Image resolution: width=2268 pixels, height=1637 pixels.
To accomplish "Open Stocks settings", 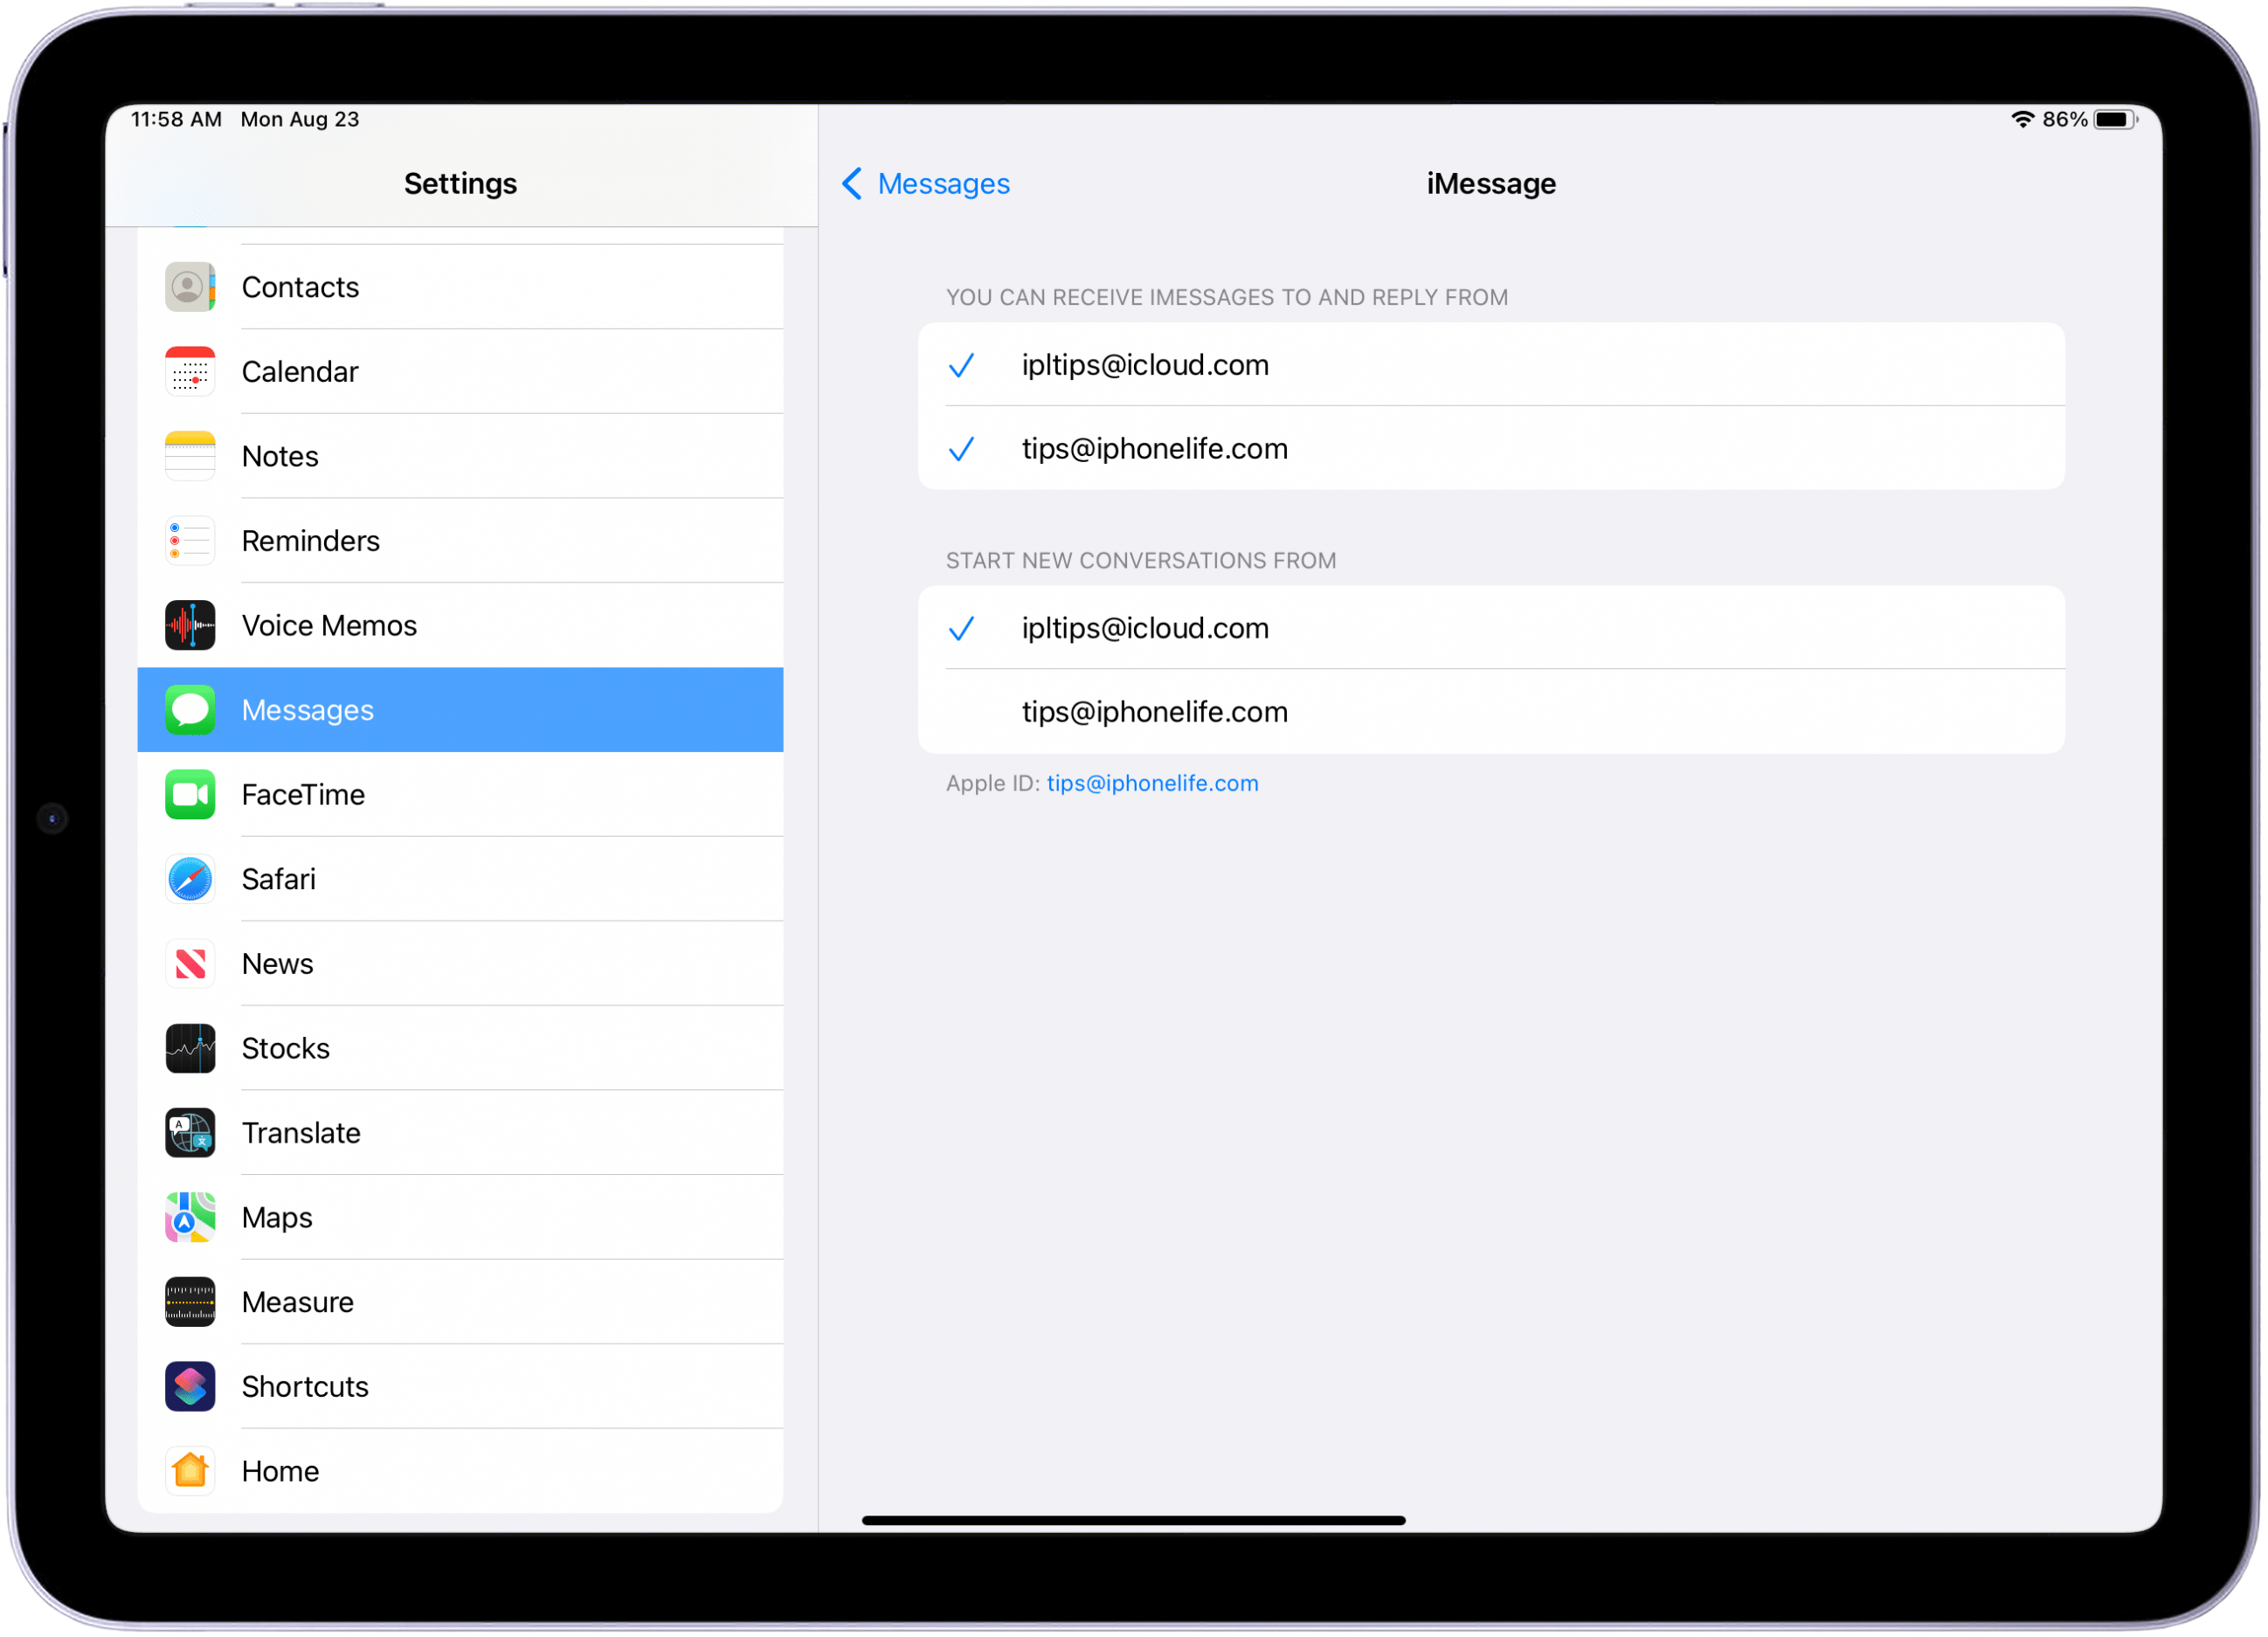I will point(461,1050).
